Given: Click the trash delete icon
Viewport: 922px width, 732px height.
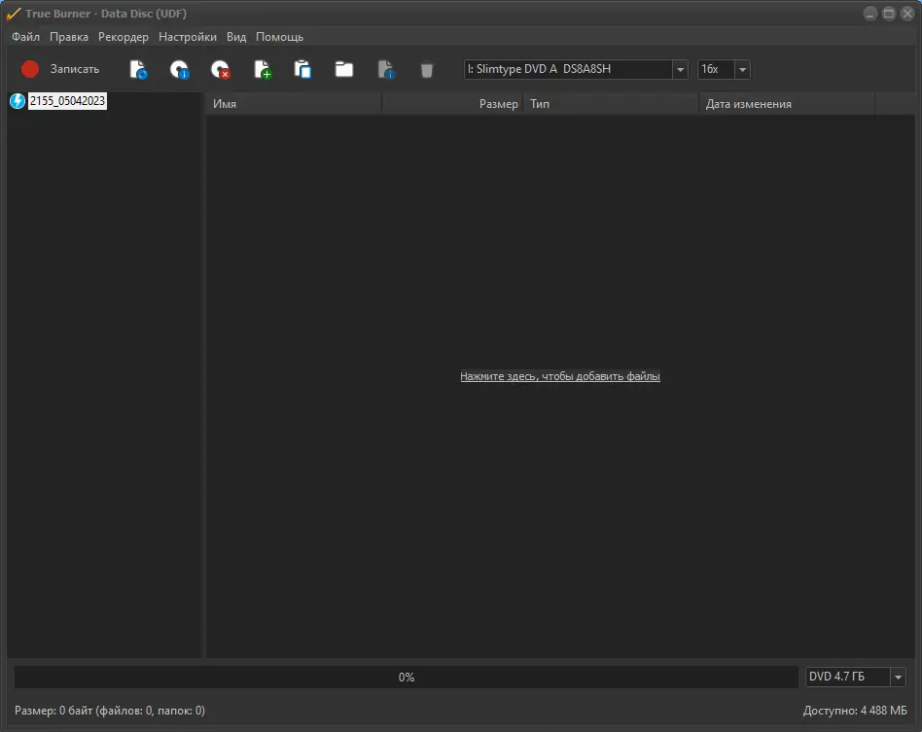Looking at the screenshot, I should pyautogui.click(x=427, y=71).
